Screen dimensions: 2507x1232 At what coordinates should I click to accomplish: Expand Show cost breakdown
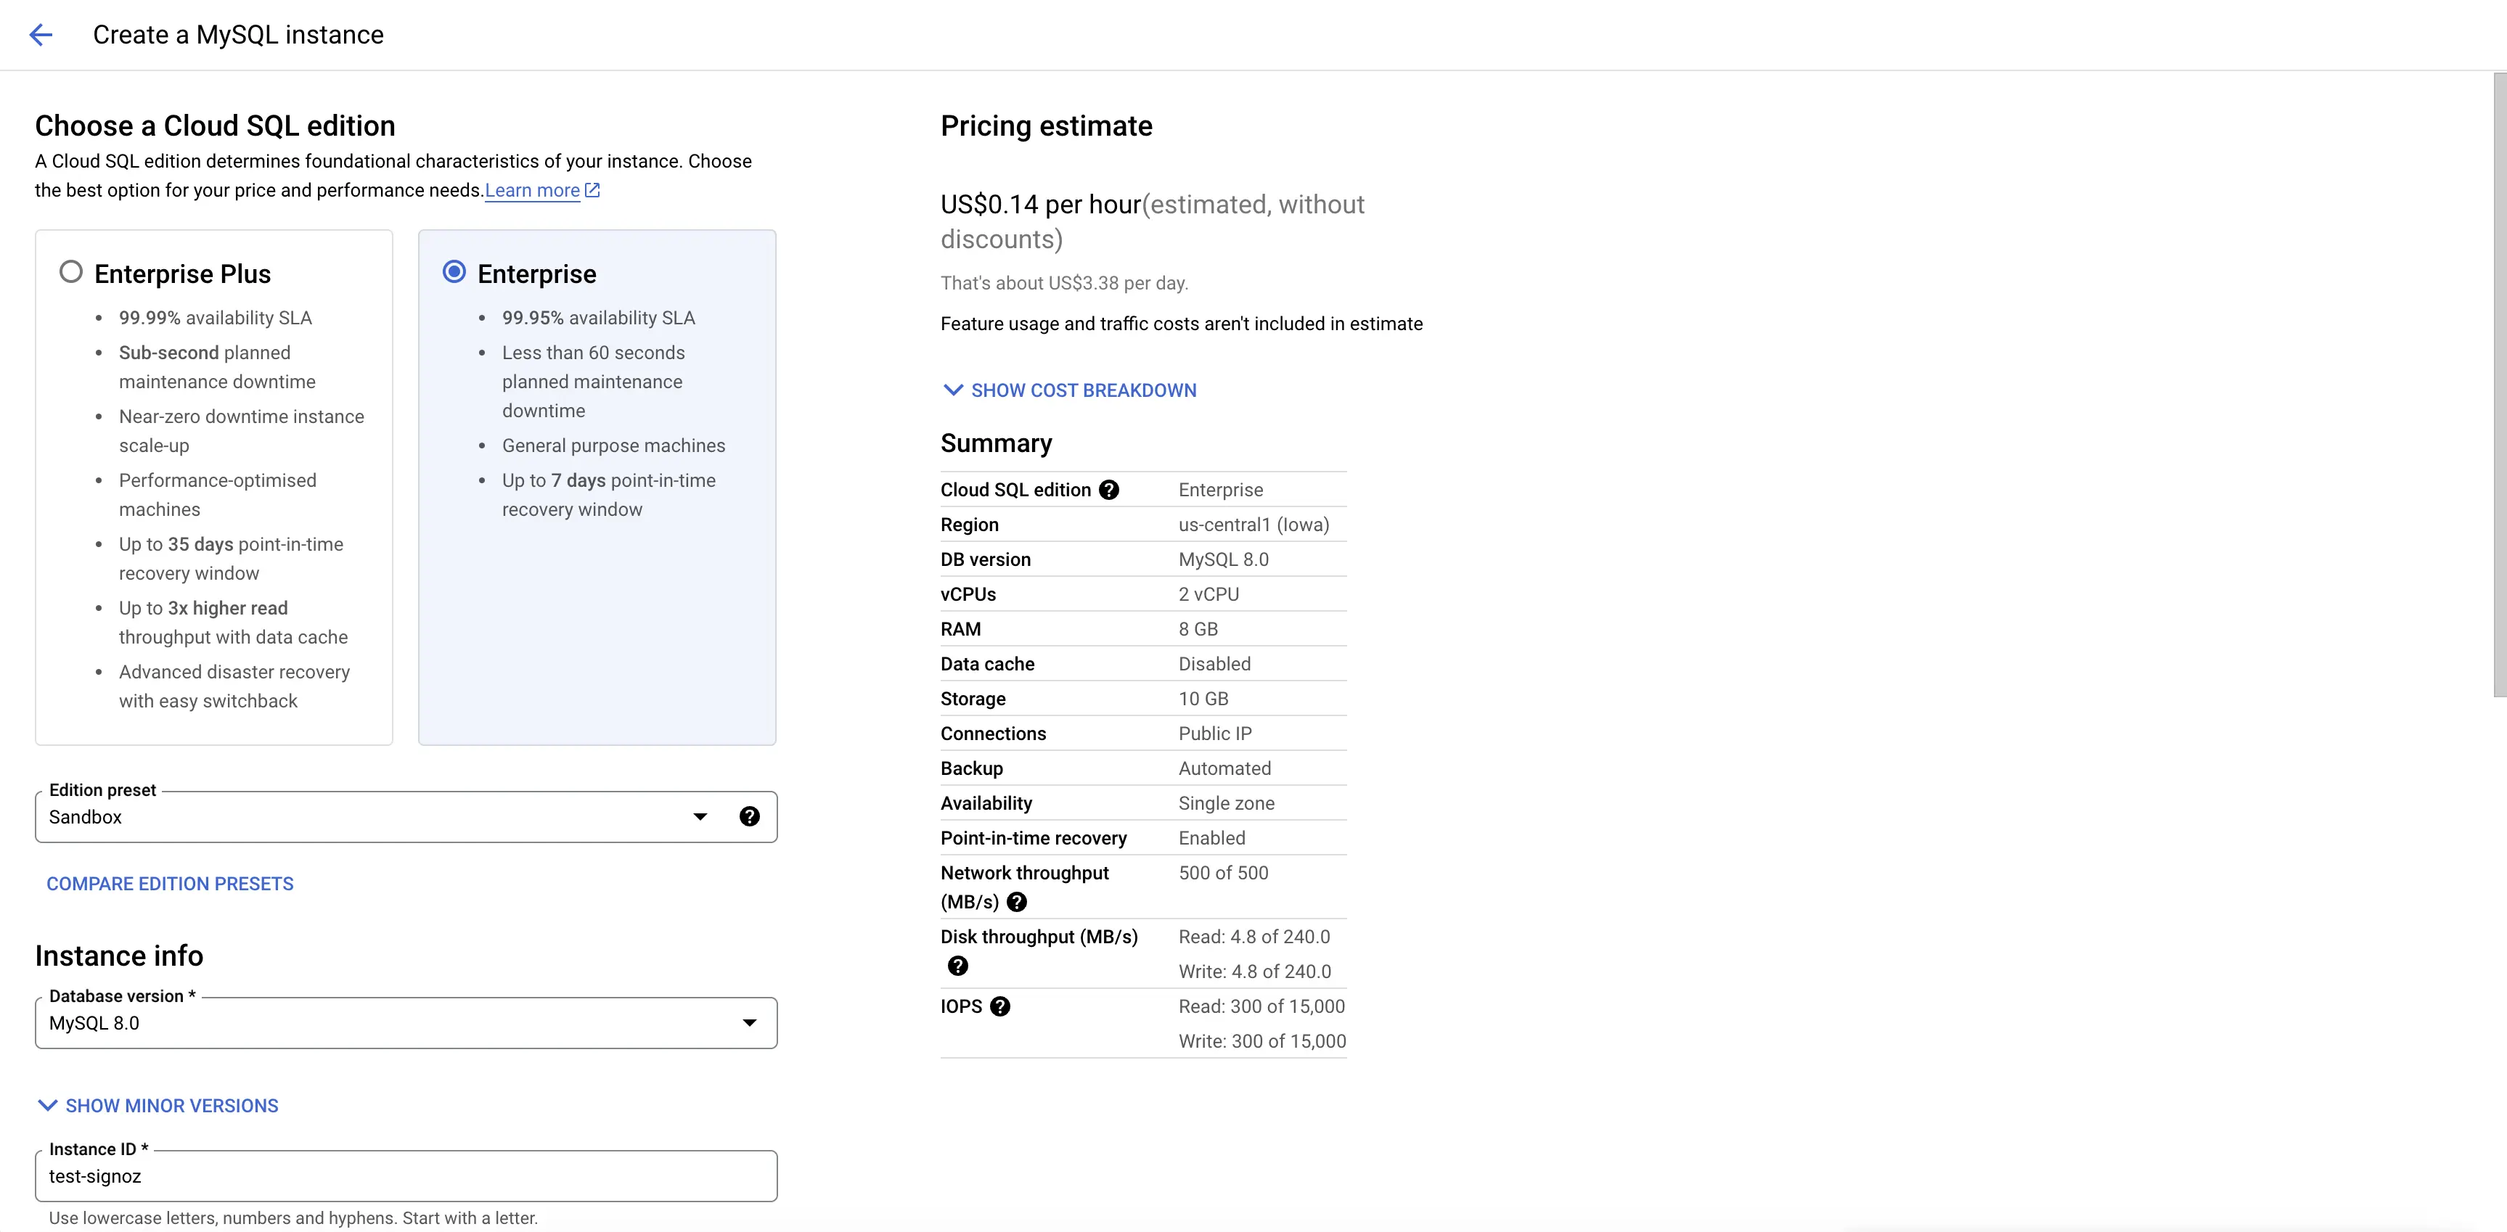click(x=1070, y=390)
